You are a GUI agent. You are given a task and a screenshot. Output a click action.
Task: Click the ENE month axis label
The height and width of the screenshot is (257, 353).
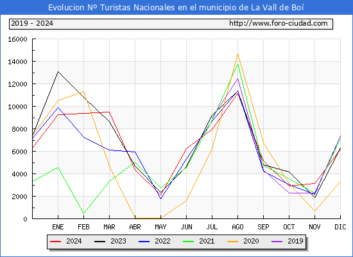pyautogui.click(x=58, y=227)
